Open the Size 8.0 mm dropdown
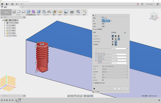Image resolution: width=161 pixels, height=103 pixels. pos(115,69)
